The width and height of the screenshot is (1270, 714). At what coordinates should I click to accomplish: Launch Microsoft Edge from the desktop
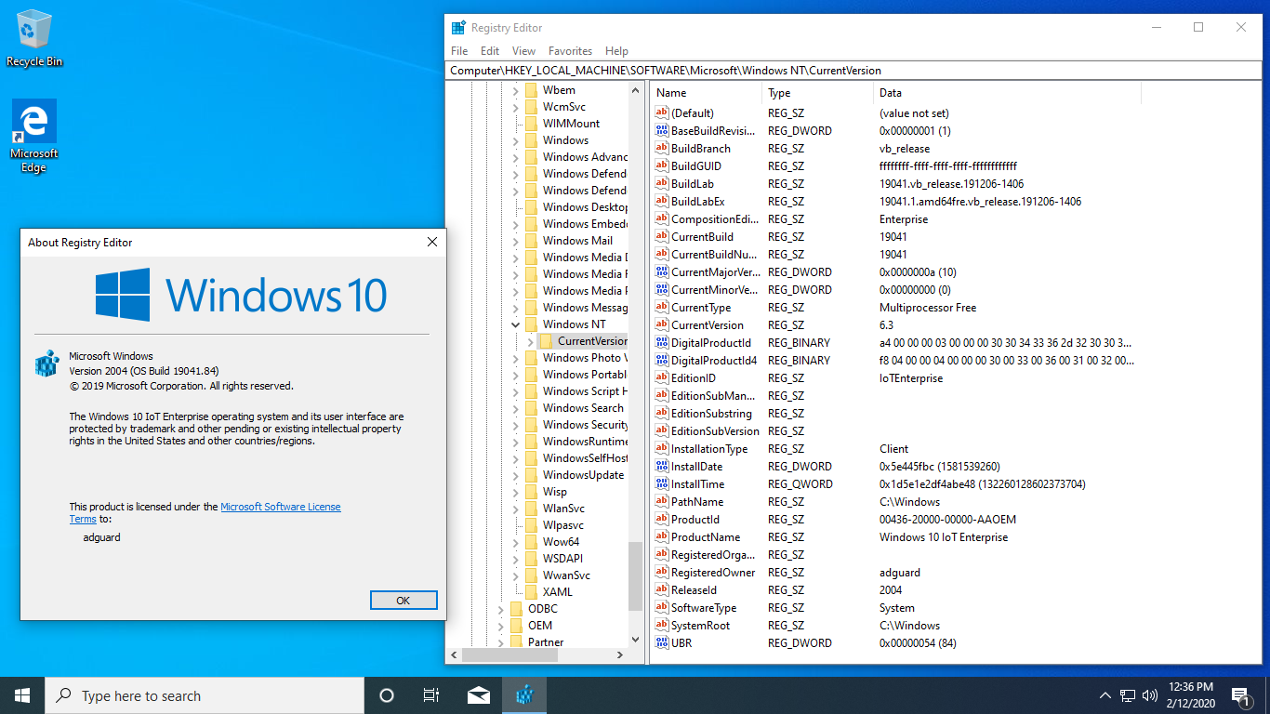[x=34, y=137]
